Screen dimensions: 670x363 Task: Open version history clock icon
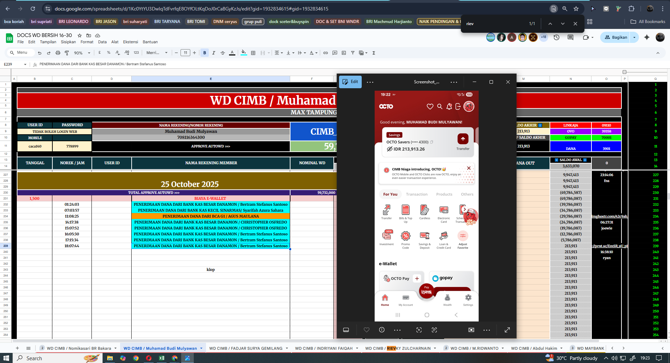click(557, 37)
